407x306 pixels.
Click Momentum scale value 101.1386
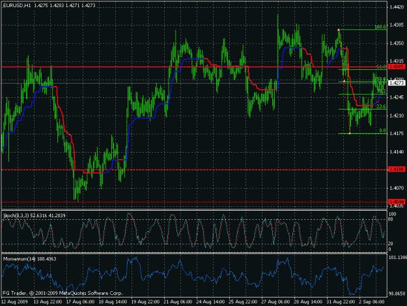[x=398, y=257]
